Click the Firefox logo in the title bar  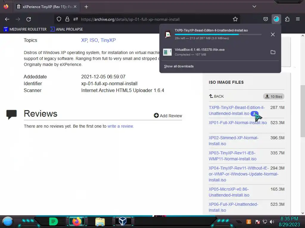point(6,7)
